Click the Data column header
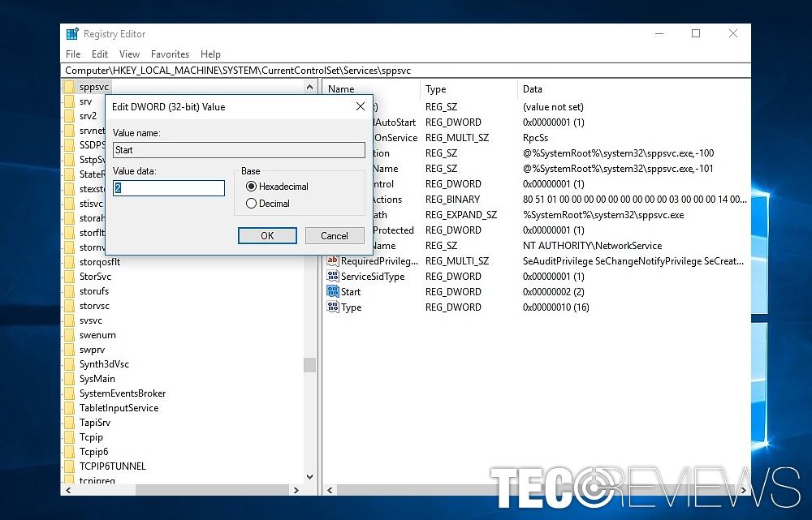Image resolution: width=812 pixels, height=520 pixels. click(x=633, y=89)
